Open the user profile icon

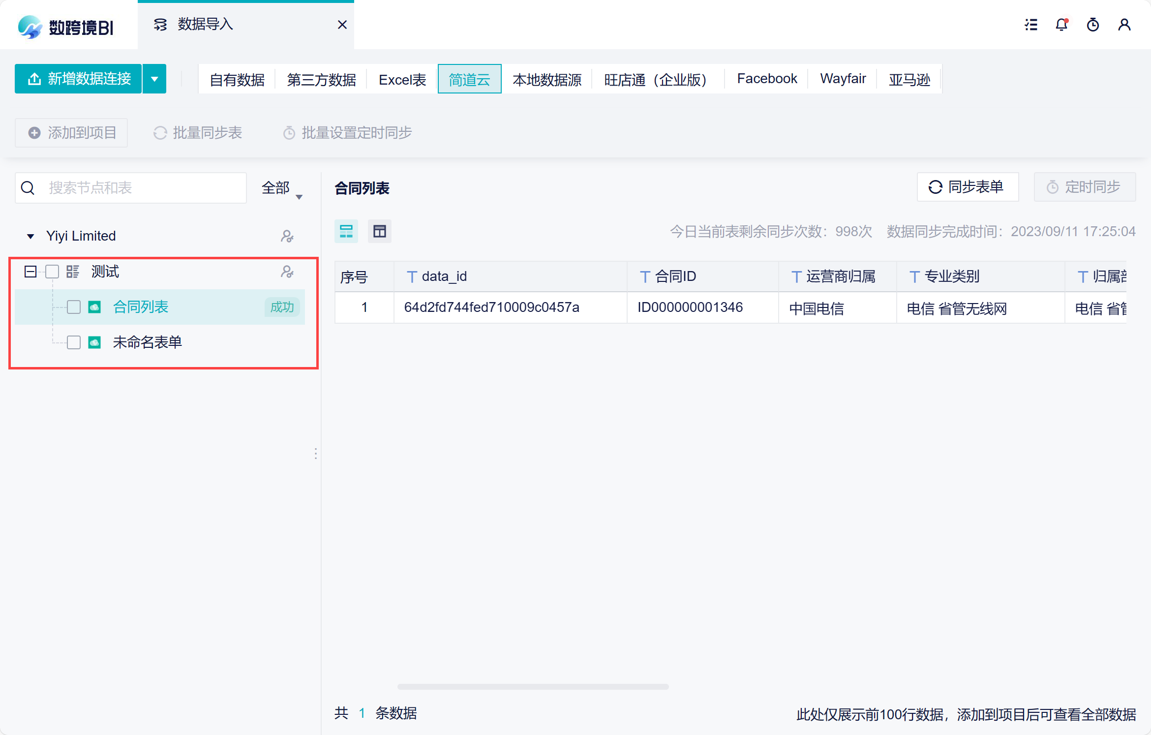[x=1124, y=25]
